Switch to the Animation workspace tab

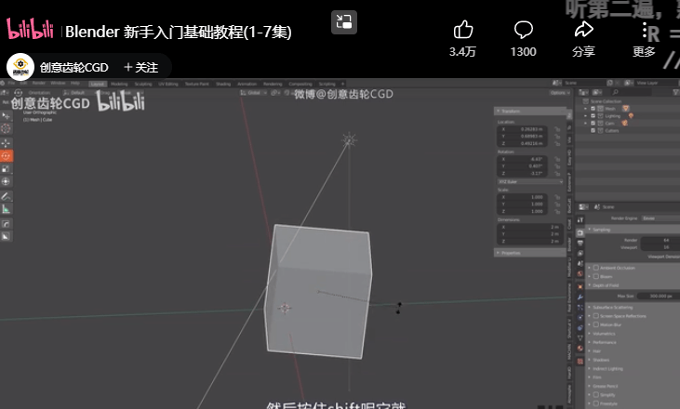point(247,84)
